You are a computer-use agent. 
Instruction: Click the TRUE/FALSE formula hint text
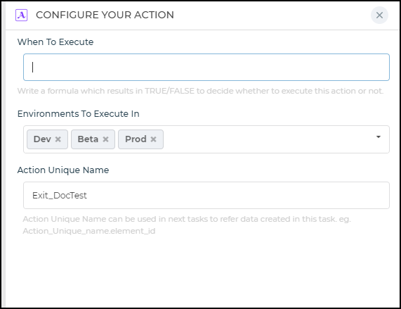201,91
